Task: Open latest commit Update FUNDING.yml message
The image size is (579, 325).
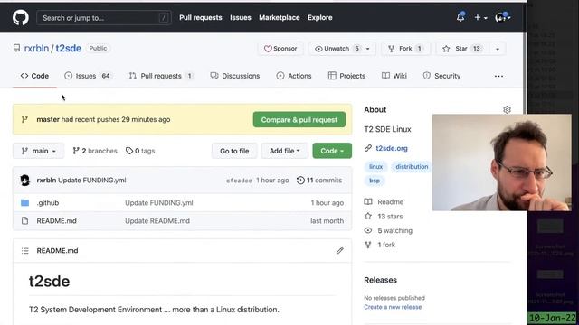Action: (92, 181)
